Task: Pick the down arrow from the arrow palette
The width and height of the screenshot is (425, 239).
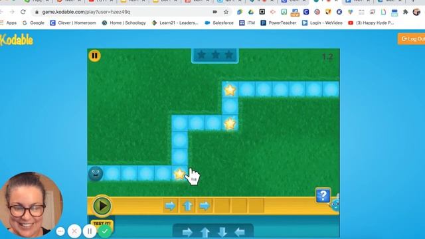Action: pos(222,232)
